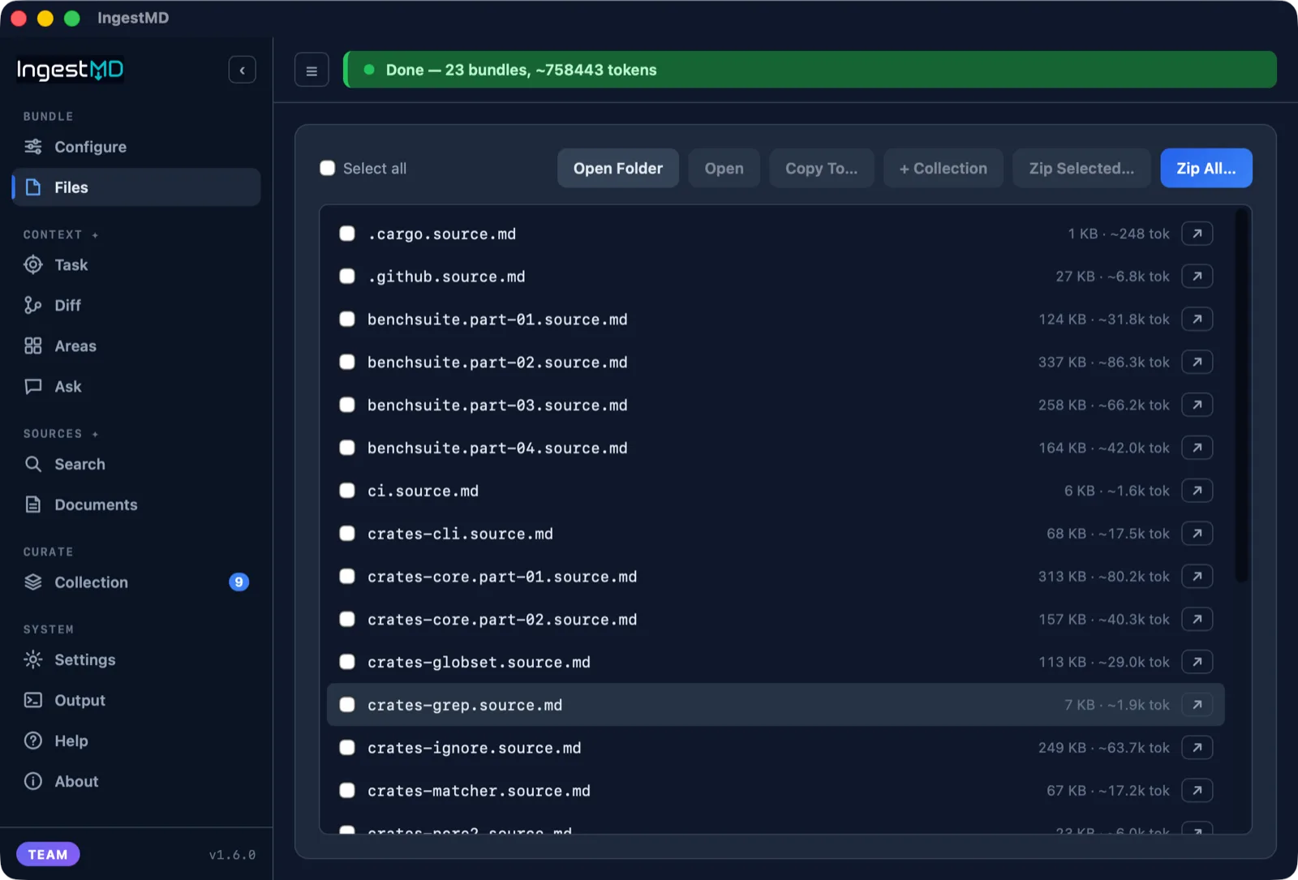The image size is (1298, 880).
Task: Click the Zip Selected... button
Action: pyautogui.click(x=1081, y=168)
